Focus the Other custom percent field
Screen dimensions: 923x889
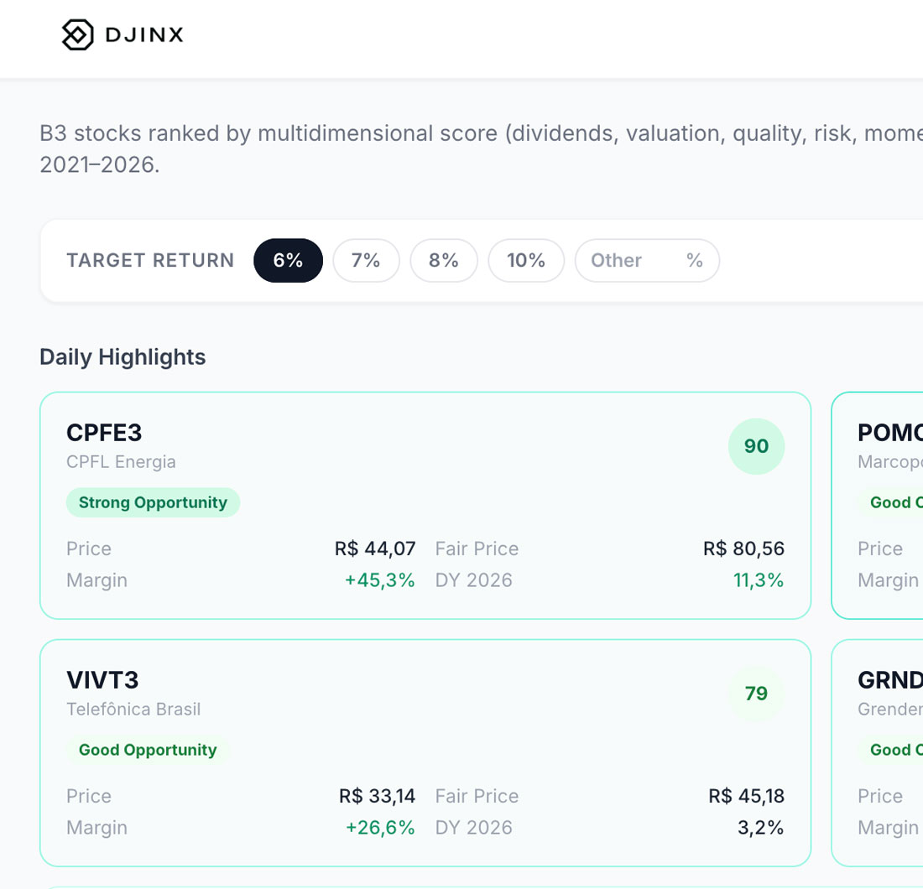[647, 260]
